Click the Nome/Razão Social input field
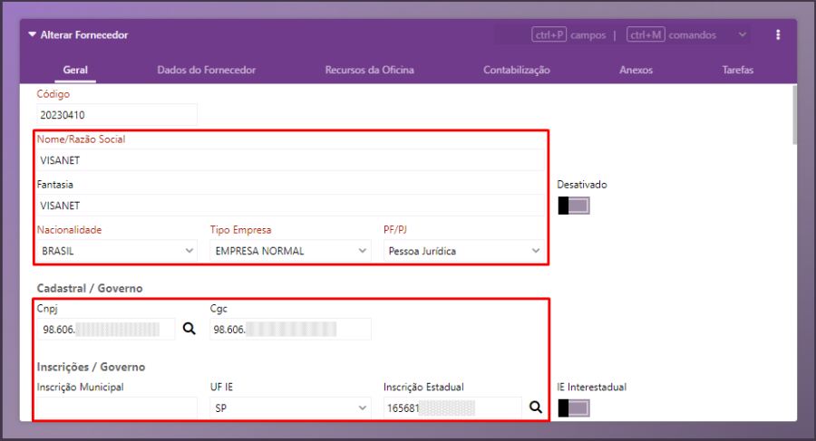816x441 pixels. pyautogui.click(x=290, y=160)
